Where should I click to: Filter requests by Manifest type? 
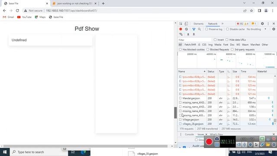tap(255, 45)
